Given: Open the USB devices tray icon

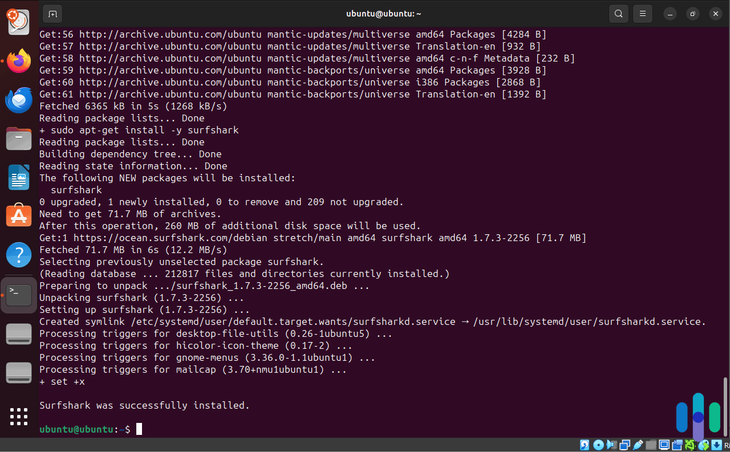Looking at the screenshot, I should coord(638,445).
